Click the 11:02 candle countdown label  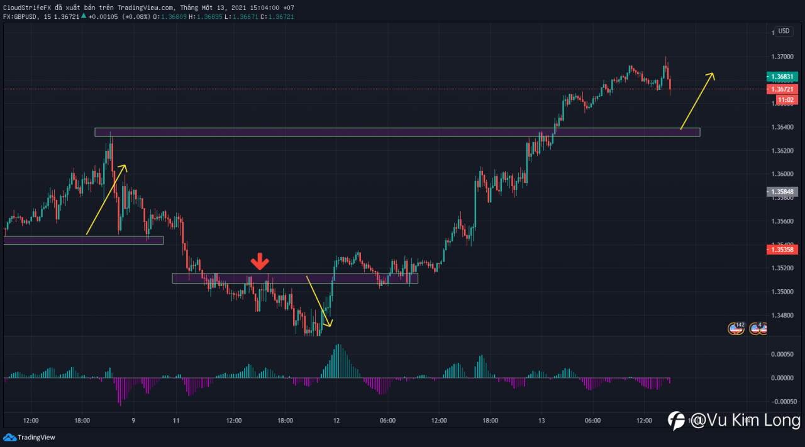[x=786, y=100]
